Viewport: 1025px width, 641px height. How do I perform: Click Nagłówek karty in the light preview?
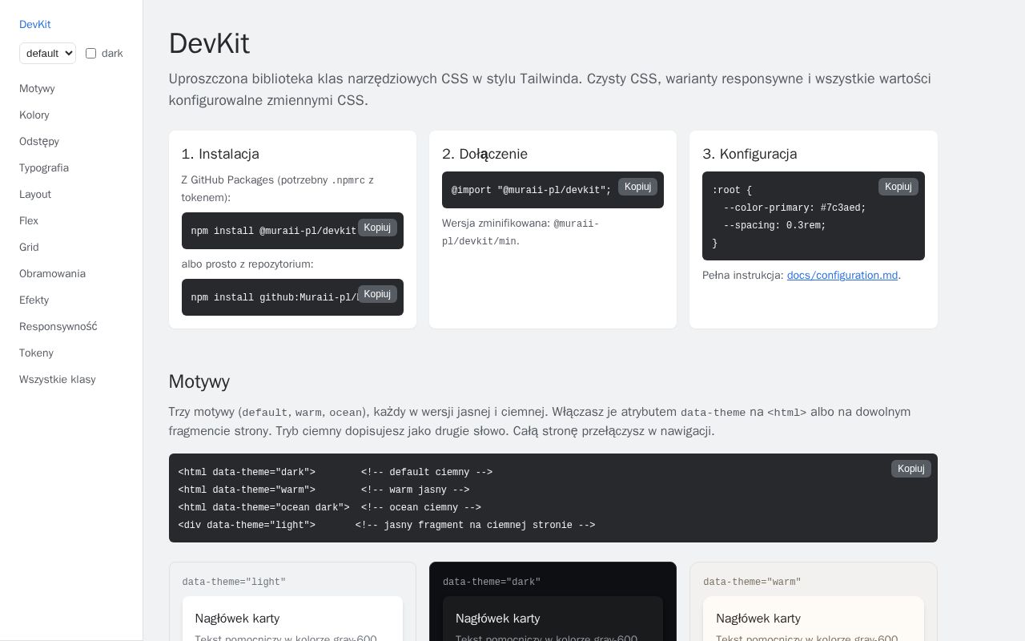(237, 619)
